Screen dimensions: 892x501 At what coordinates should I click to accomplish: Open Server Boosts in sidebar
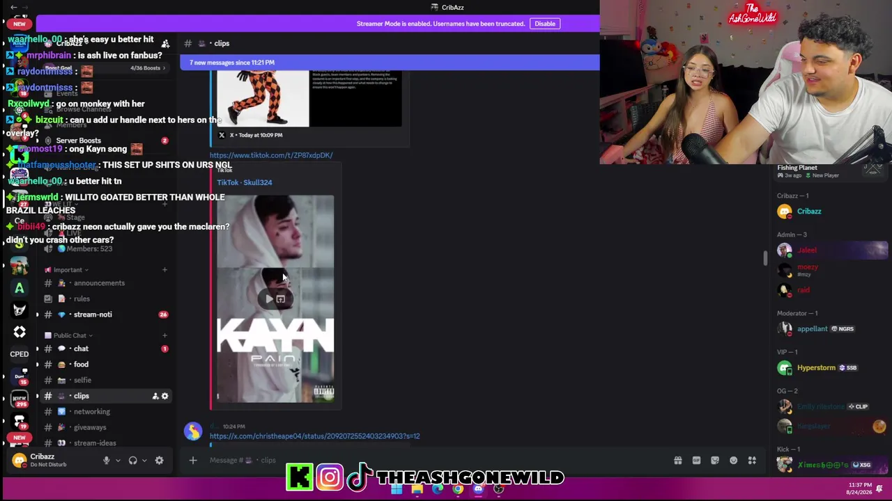point(79,141)
